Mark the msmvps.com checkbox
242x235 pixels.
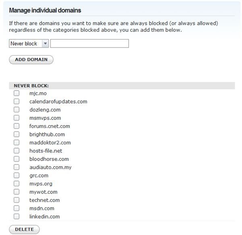(x=17, y=118)
